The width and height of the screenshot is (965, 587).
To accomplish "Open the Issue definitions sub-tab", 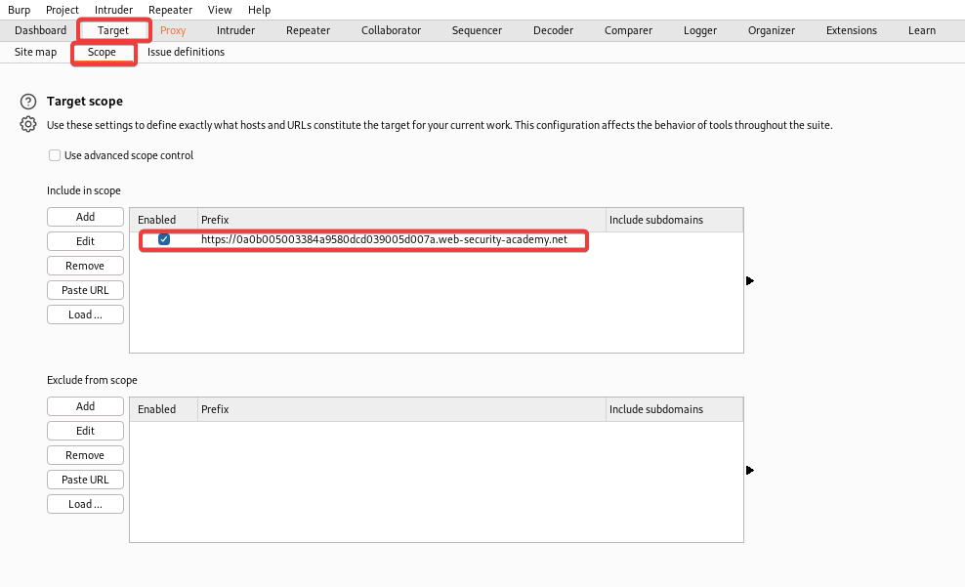I will click(x=186, y=52).
